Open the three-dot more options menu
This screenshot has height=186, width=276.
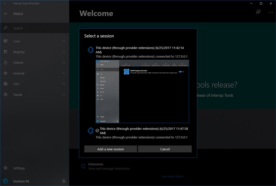click(x=271, y=12)
